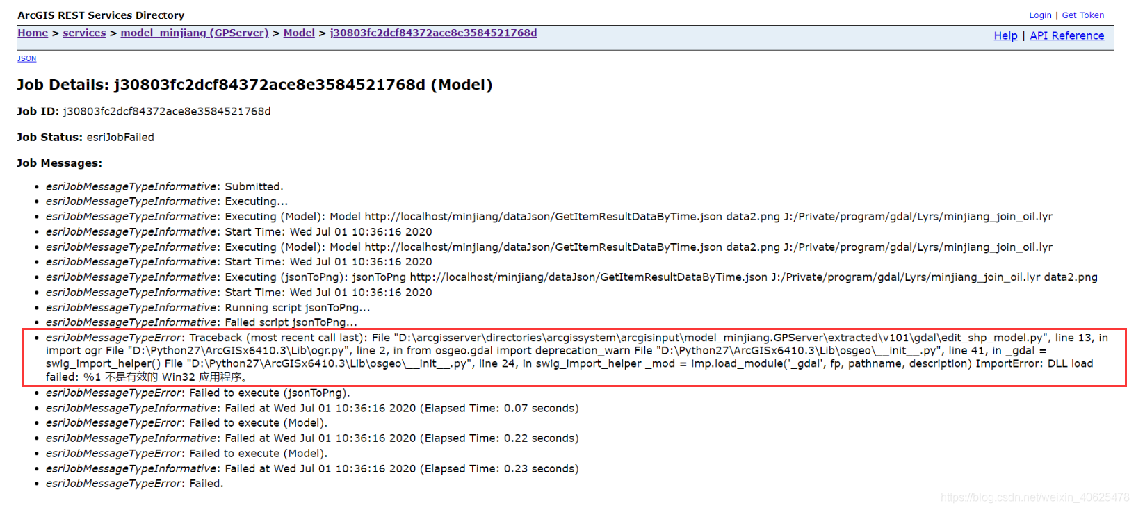View the job as JSON
The height and width of the screenshot is (510, 1136).
tap(26, 58)
